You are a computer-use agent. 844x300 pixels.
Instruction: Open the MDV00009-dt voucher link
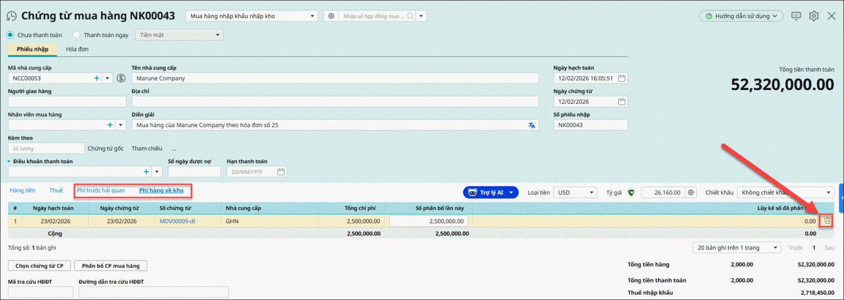click(x=177, y=222)
